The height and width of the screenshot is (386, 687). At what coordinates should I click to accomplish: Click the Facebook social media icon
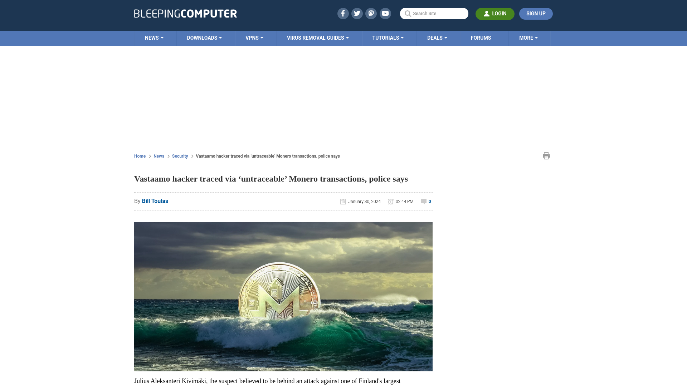342,13
